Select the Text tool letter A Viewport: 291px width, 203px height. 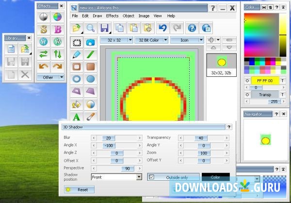tap(77, 116)
